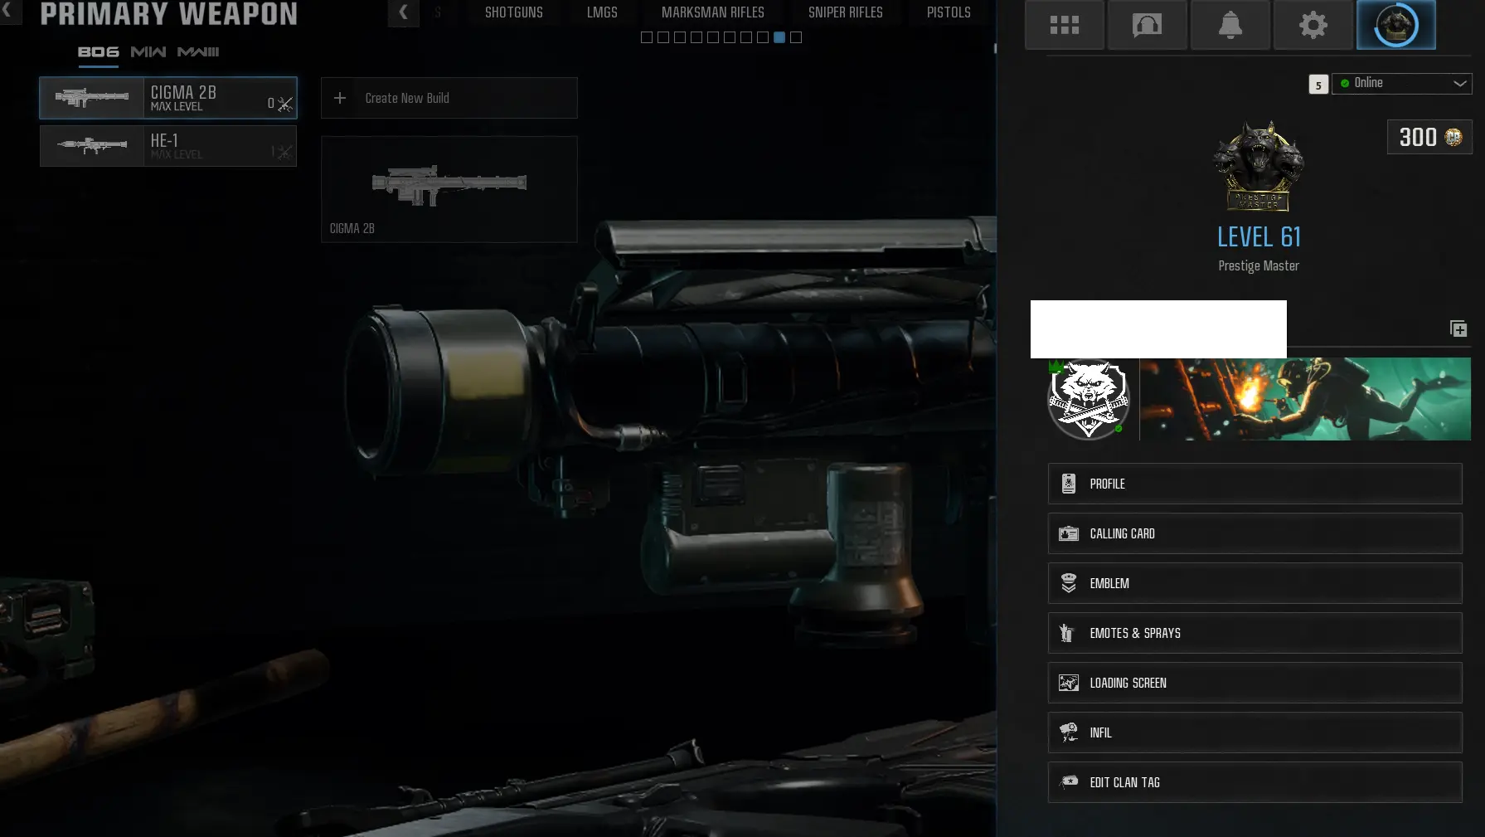Open the Loading Screen option
Screen dimensions: 1485x837
pyautogui.click(x=1255, y=683)
